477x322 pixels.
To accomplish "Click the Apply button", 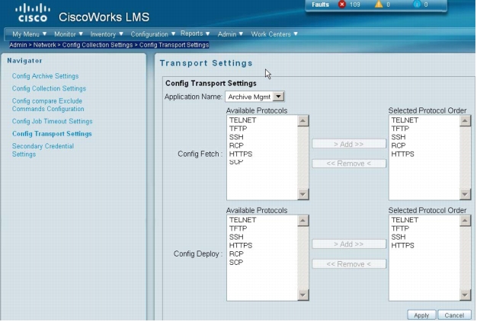I will point(421,315).
